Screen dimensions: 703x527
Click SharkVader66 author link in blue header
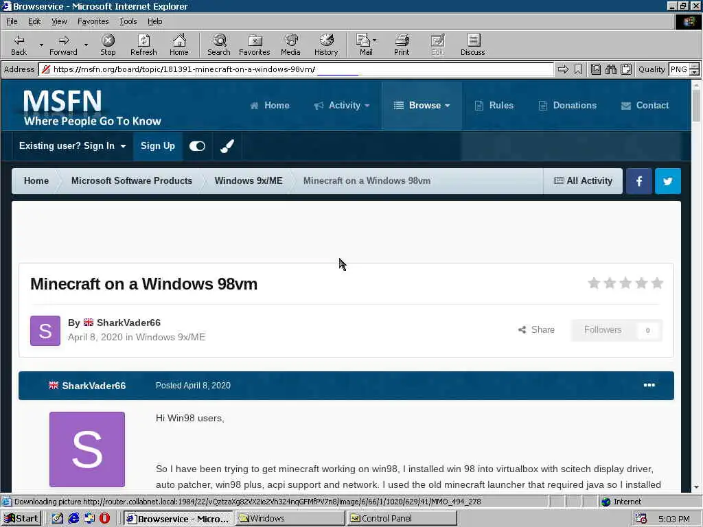93,386
